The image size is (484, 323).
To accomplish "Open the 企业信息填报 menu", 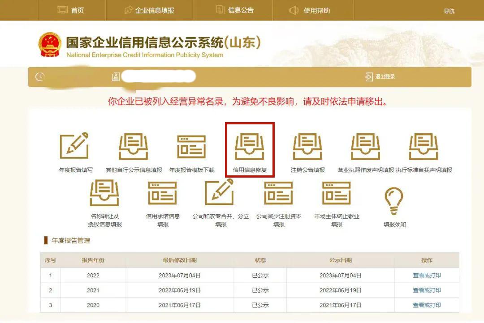I will pos(150,10).
